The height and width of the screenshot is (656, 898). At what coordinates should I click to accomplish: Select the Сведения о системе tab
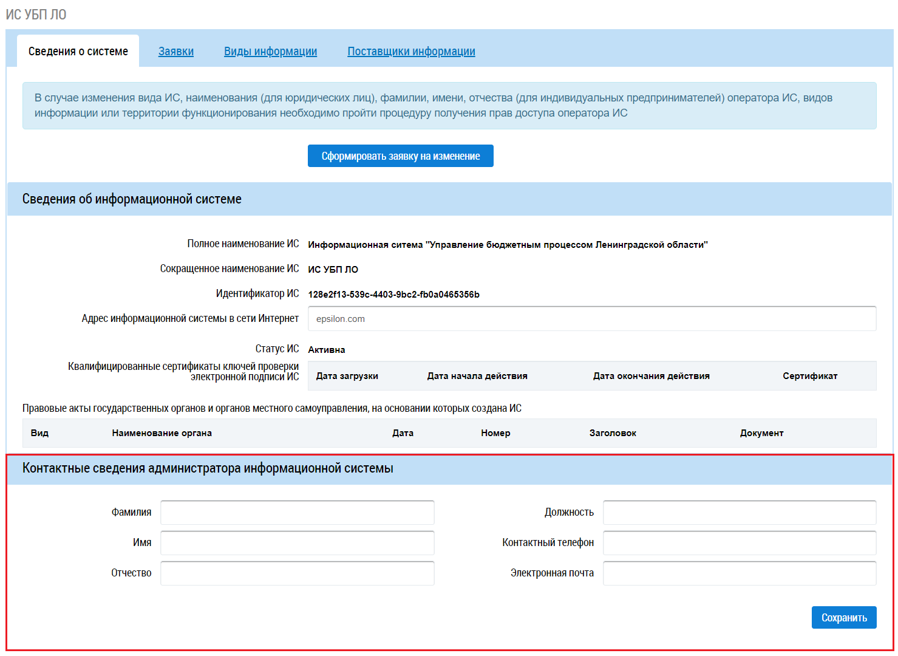tap(78, 52)
